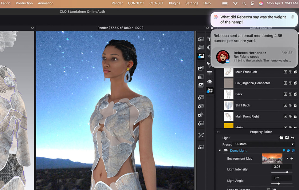Click the yellow Metal fabric swatch
This screenshot has height=190, width=299.
click(x=228, y=126)
